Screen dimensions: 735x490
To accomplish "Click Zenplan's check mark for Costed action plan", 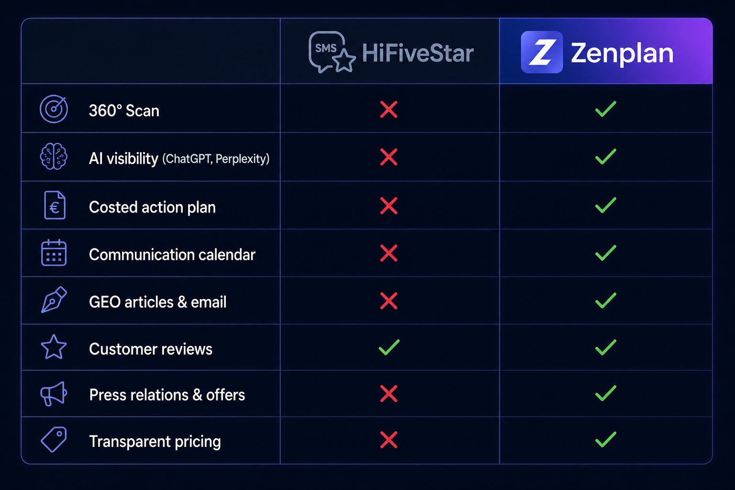I will [606, 205].
